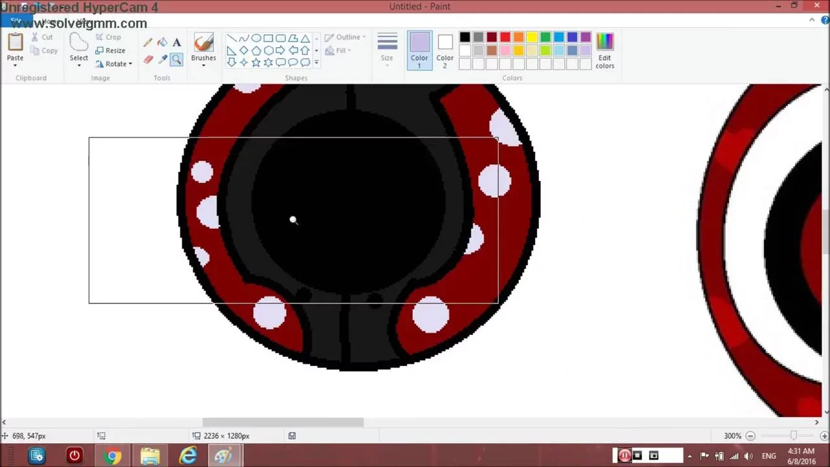This screenshot has height=467, width=830.
Task: Open Google Chrome from the taskbar
Action: [112, 456]
